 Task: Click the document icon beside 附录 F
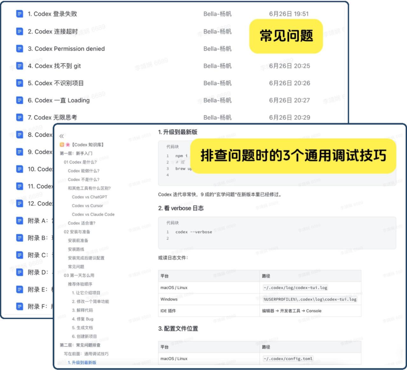click(x=20, y=307)
